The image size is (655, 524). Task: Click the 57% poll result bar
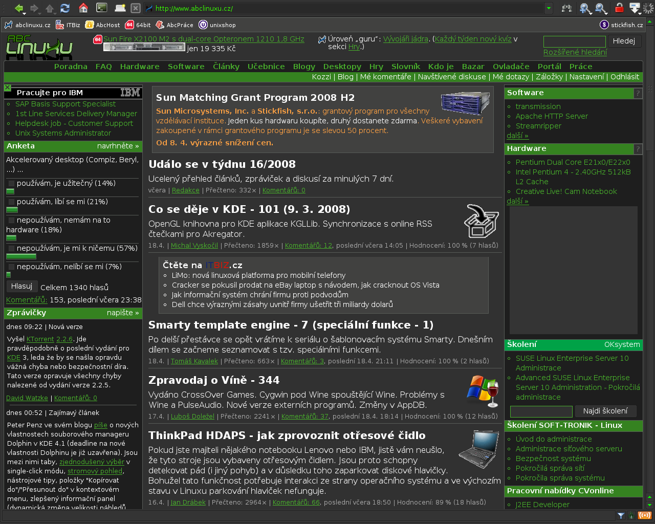21,256
